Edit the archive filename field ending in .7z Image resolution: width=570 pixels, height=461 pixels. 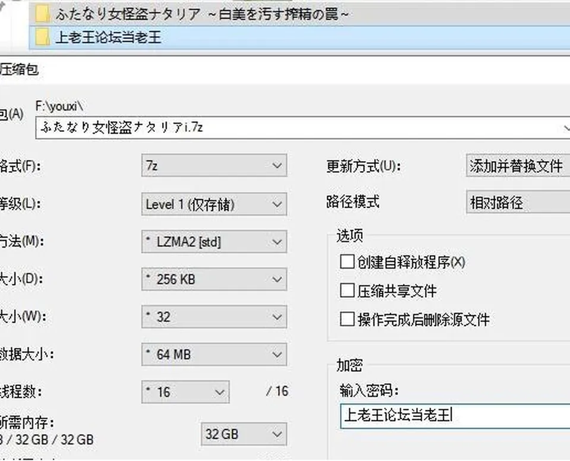(302, 128)
